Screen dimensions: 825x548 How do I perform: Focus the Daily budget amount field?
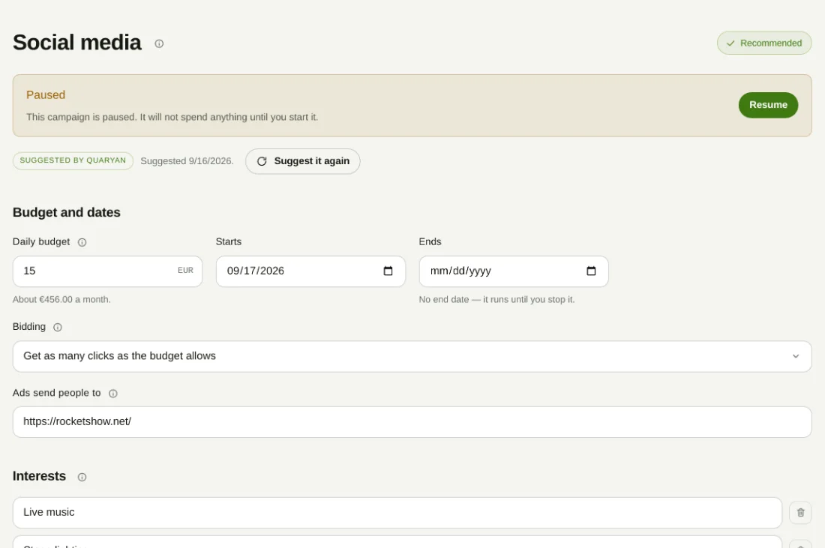tap(107, 271)
